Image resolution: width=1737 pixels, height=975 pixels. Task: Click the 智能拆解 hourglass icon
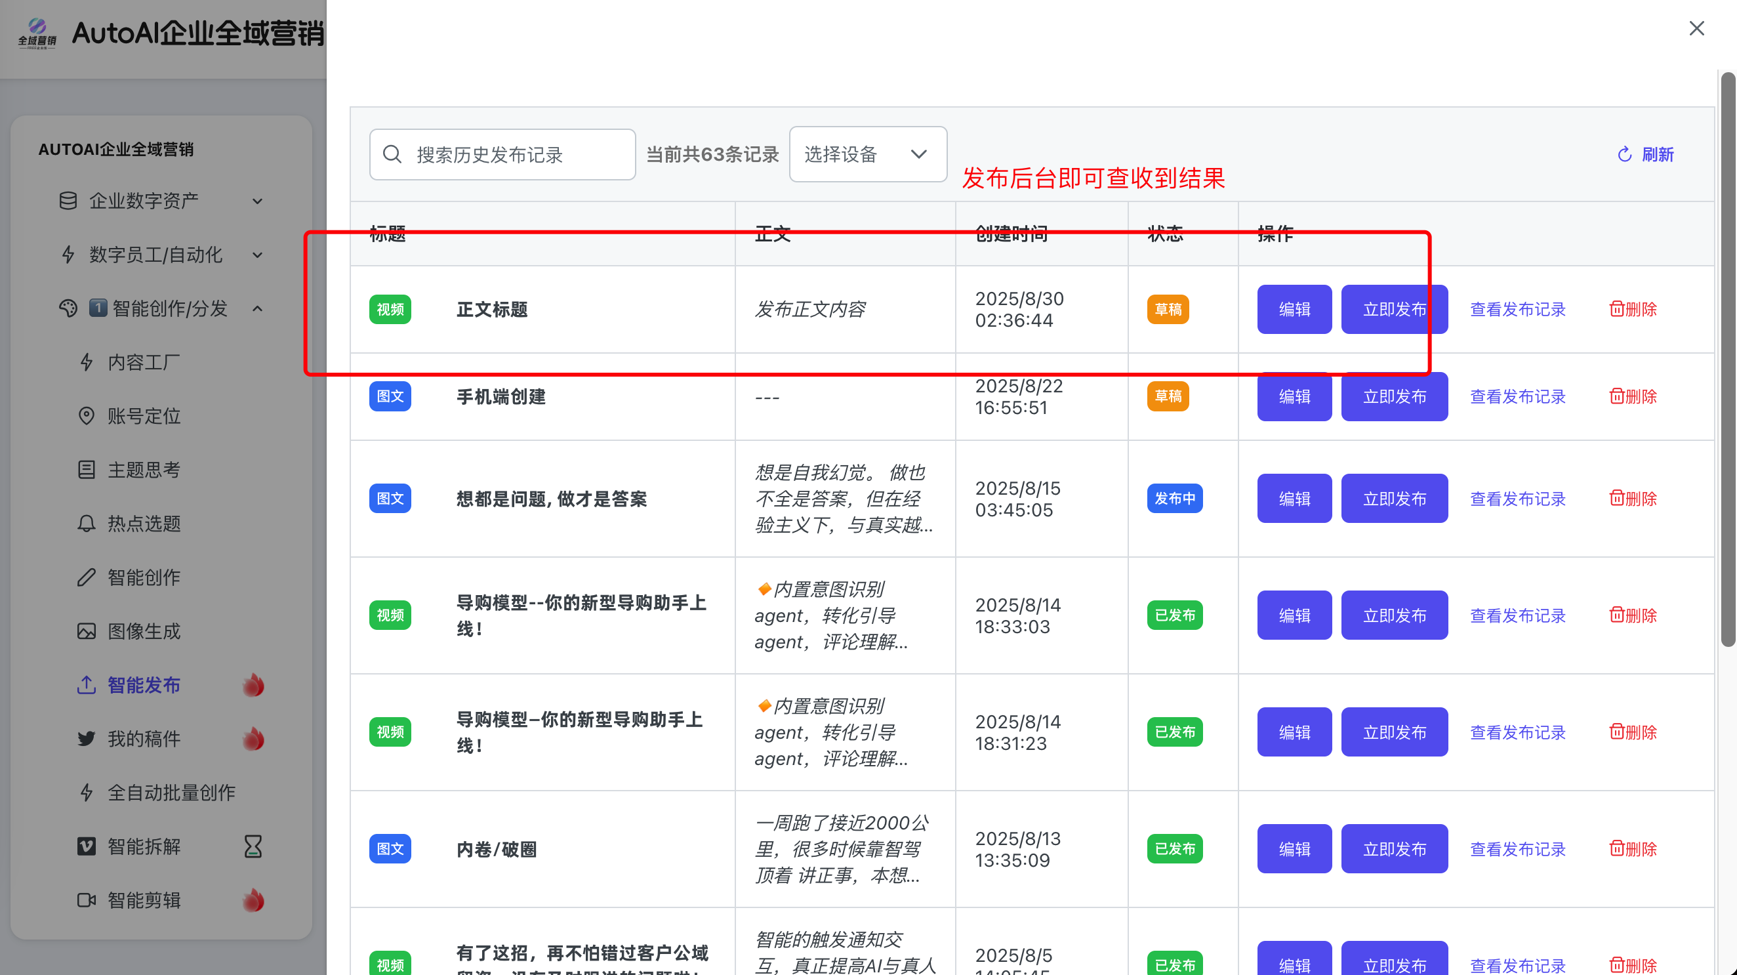click(x=253, y=846)
